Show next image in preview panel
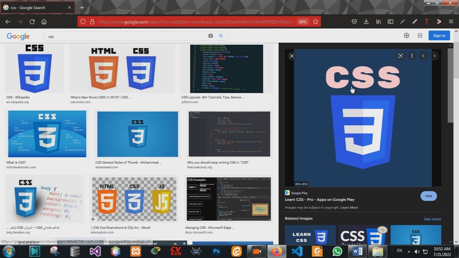Screen dimensions: 459x258 (x=434, y=56)
